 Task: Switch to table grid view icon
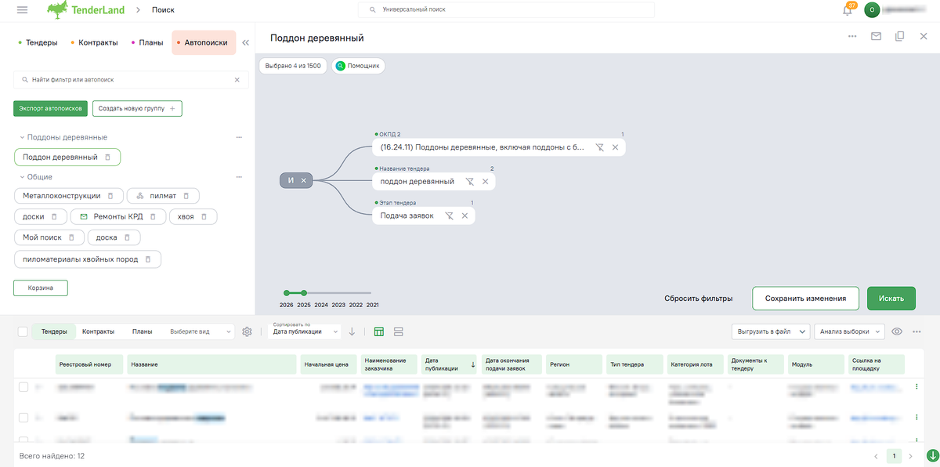click(x=379, y=331)
